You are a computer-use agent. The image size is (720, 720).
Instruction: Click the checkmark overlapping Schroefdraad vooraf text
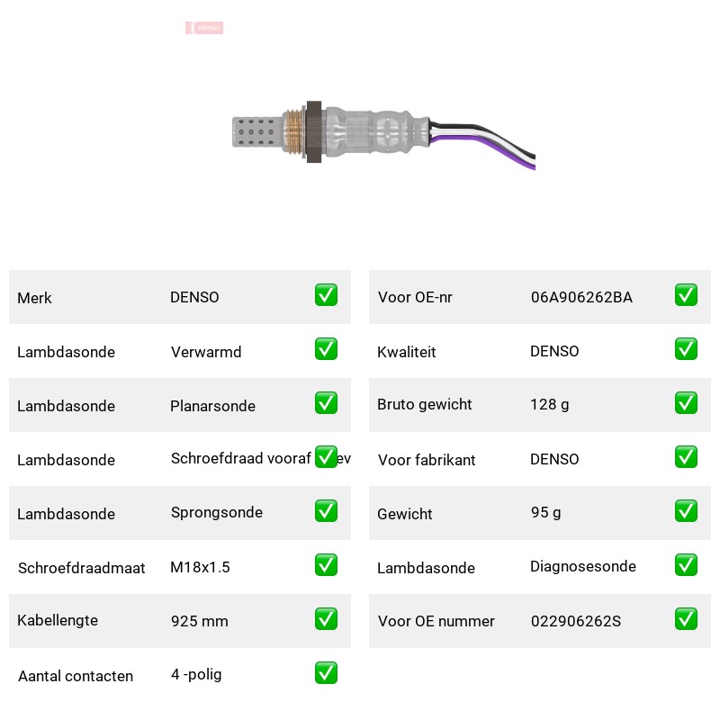coord(326,457)
